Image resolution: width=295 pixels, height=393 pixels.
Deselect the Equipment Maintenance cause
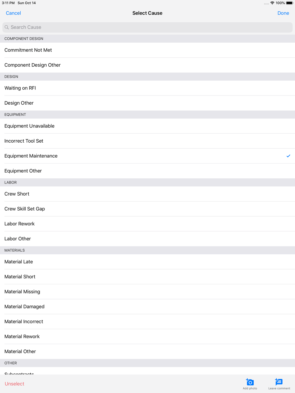tap(31, 156)
